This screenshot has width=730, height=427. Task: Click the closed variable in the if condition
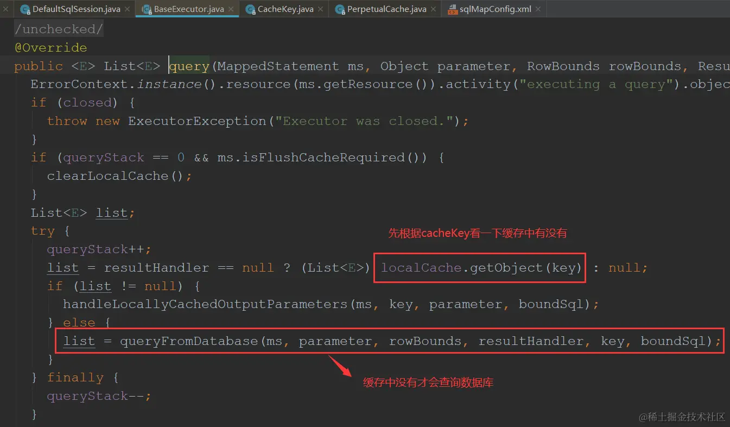coord(87,103)
